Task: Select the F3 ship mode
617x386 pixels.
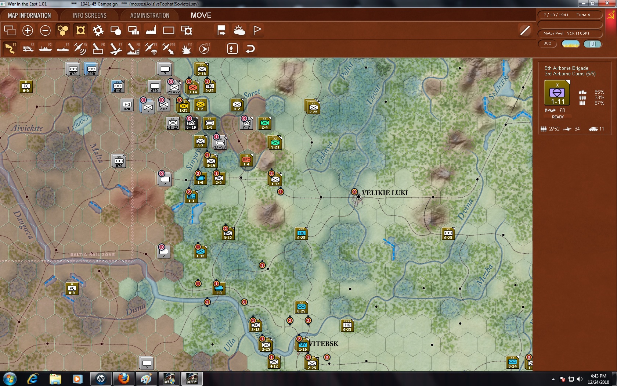Action: (46, 49)
